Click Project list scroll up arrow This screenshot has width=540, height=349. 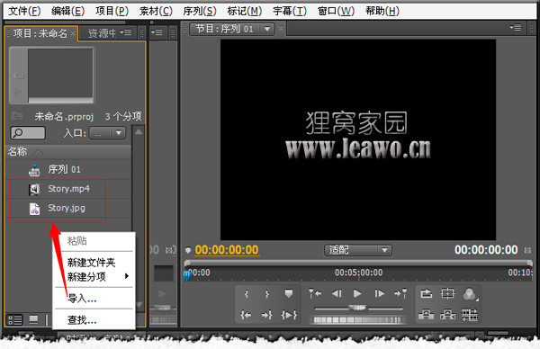pos(139,132)
